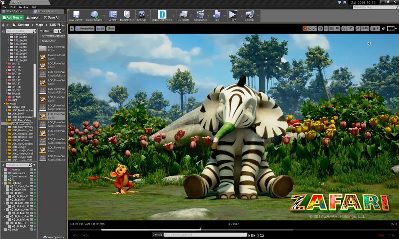
Task: Collapse the Lighting collection tree
Action: pos(3,183)
